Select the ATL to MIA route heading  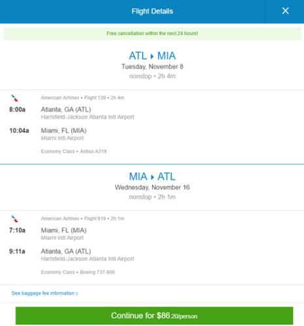pos(152,56)
